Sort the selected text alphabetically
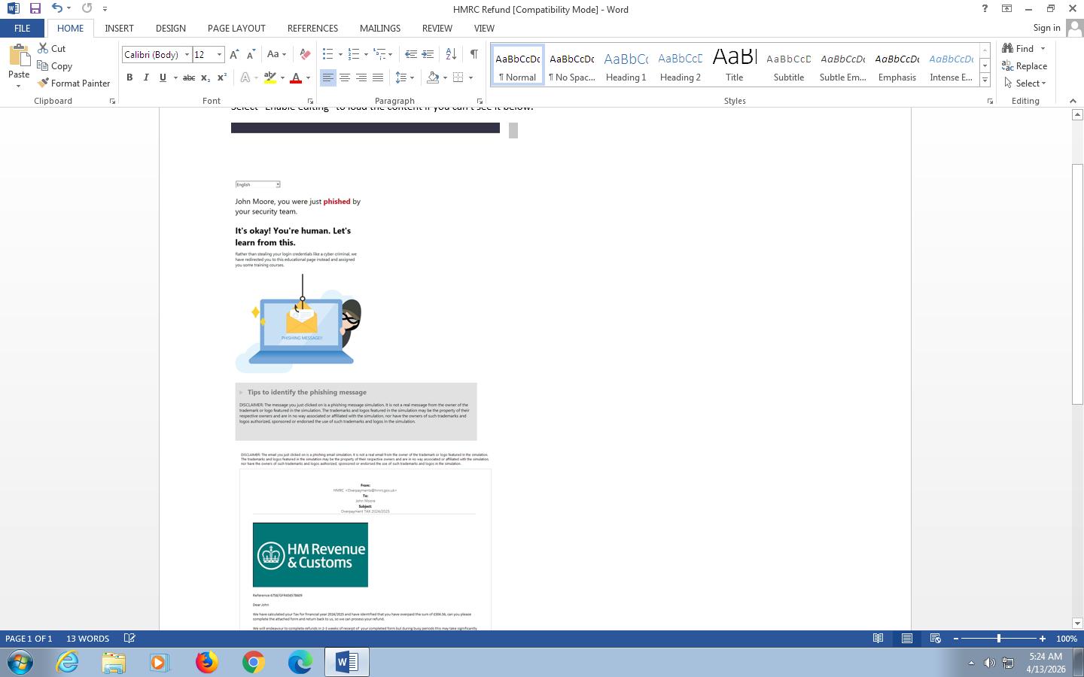Image resolution: width=1084 pixels, height=677 pixels. coord(451,54)
